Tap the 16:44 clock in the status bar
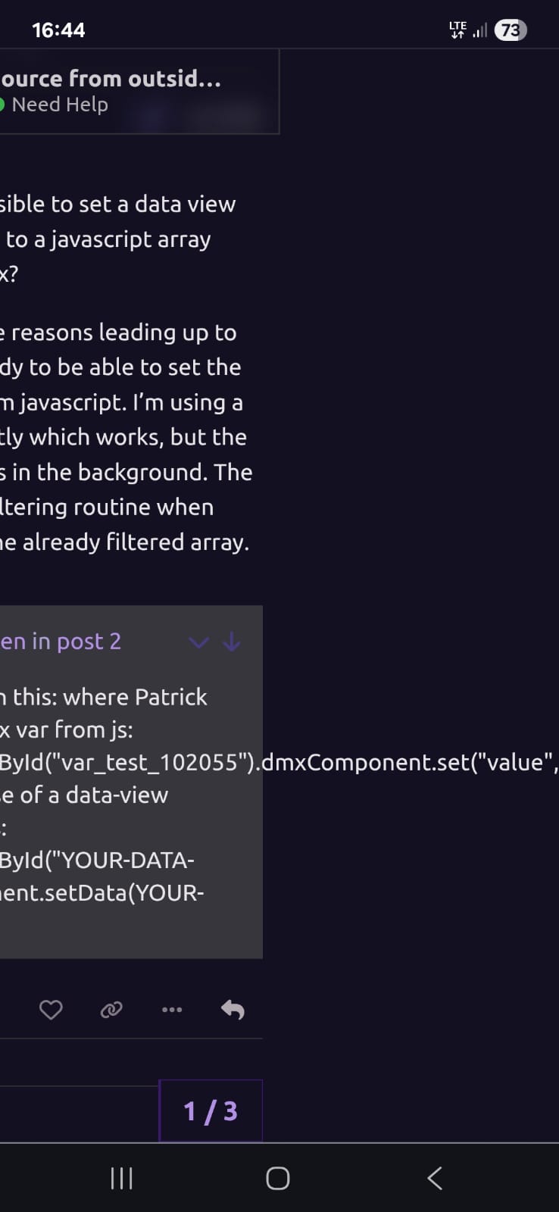559x1212 pixels. click(x=58, y=30)
